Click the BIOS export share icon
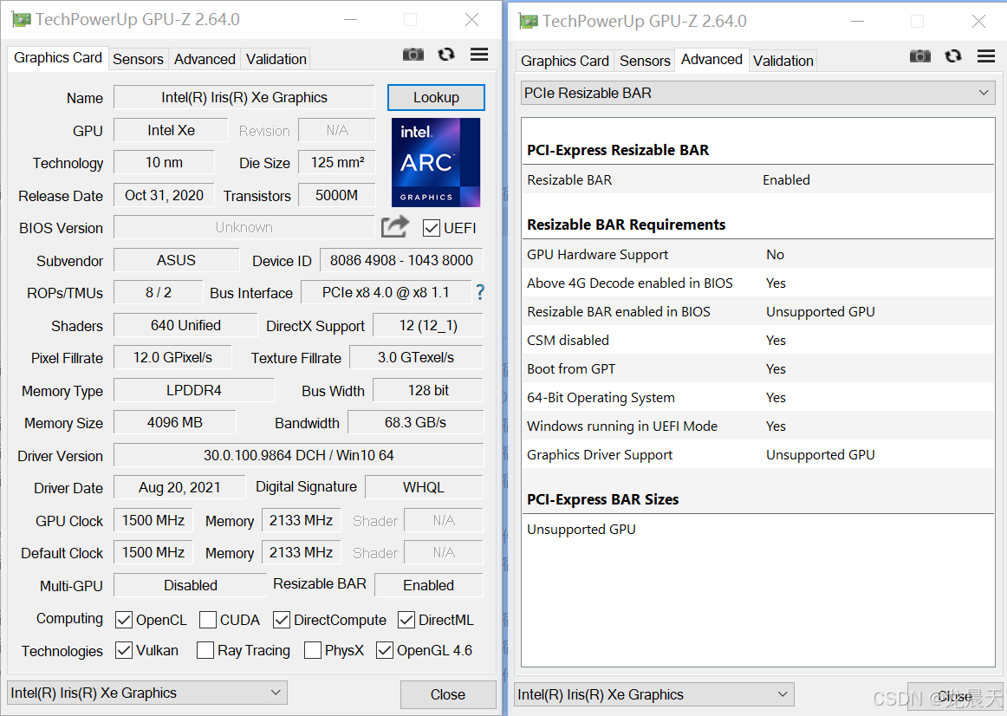This screenshot has width=1007, height=716. click(395, 227)
